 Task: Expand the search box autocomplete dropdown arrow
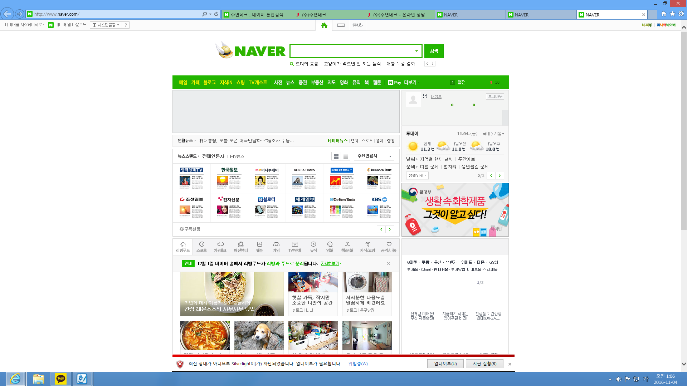(x=416, y=51)
